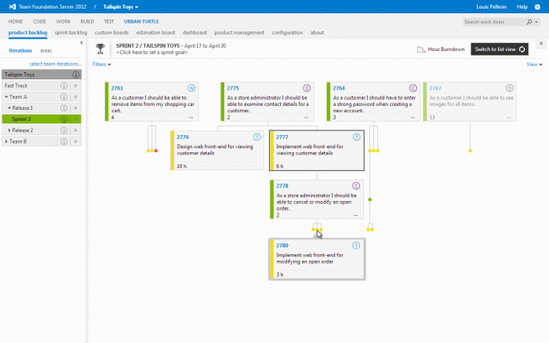Open the settings gear icon

[x=537, y=6]
